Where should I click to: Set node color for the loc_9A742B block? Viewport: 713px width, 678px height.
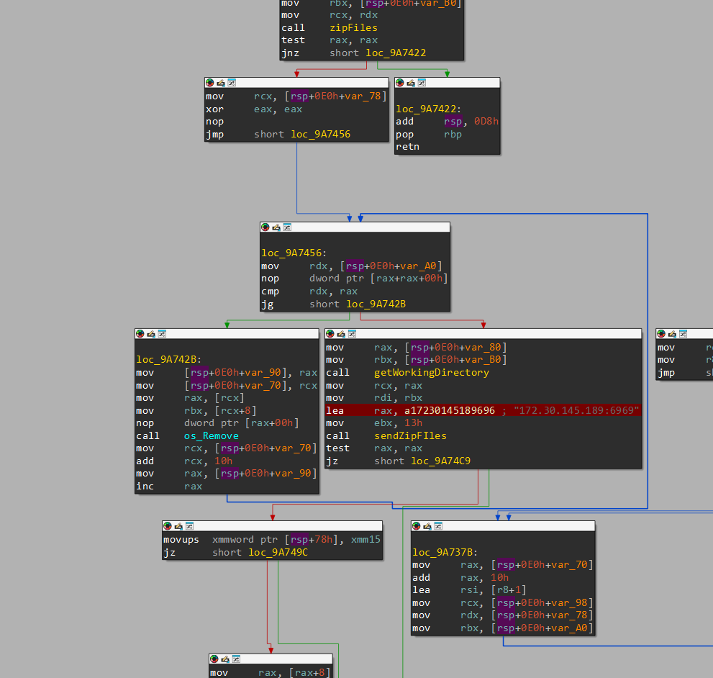point(140,334)
